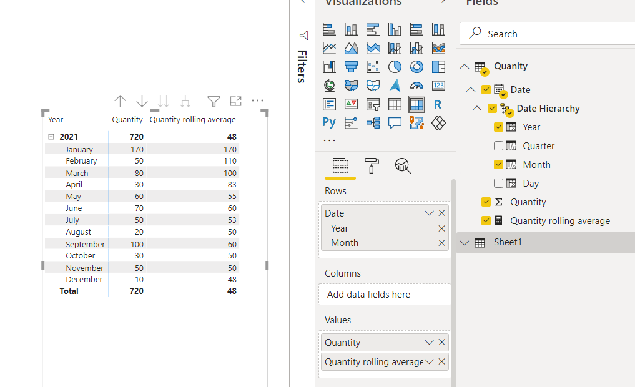Insert a KPI visual
635x387 pixels.
(x=351, y=104)
